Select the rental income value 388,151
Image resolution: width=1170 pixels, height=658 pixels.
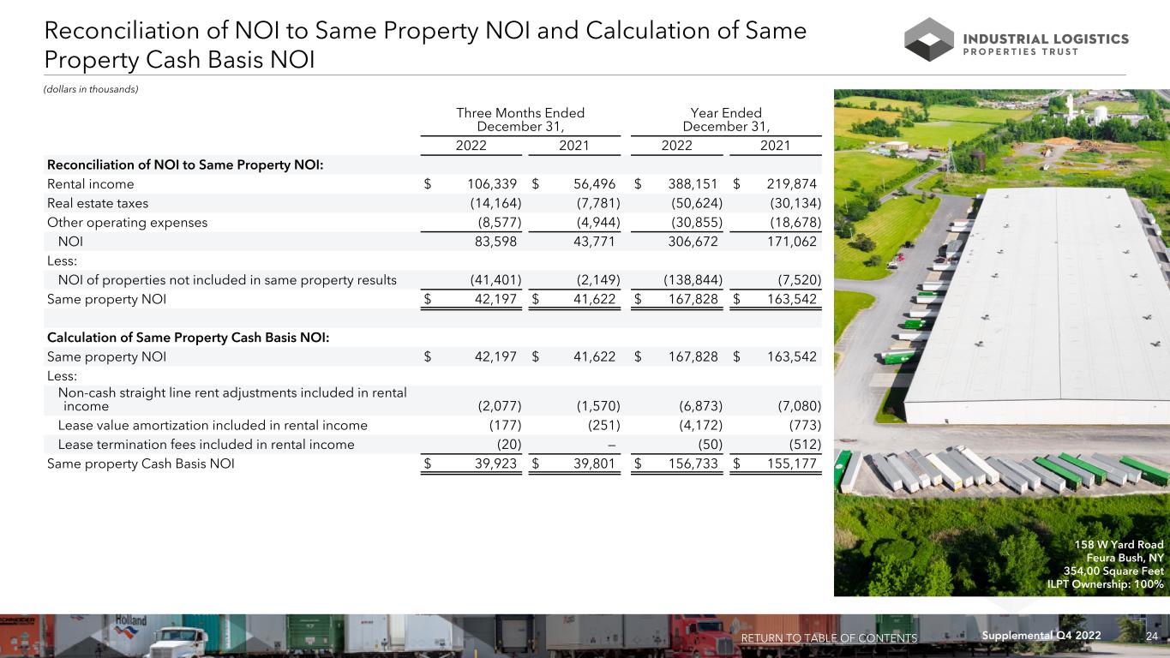click(x=693, y=184)
